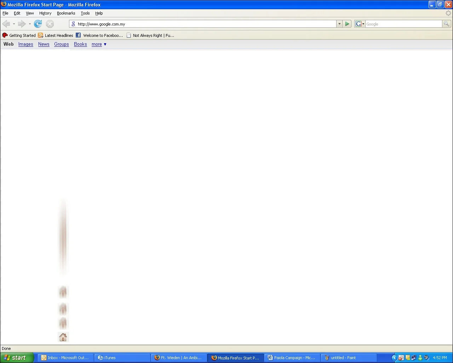453x363 pixels.
Task: Open the address bar URL history dropdown
Action: click(339, 24)
